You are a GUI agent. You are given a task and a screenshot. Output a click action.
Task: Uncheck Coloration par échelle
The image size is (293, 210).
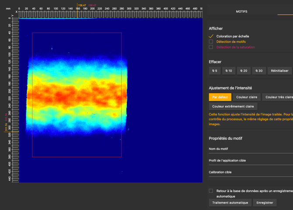(211, 36)
